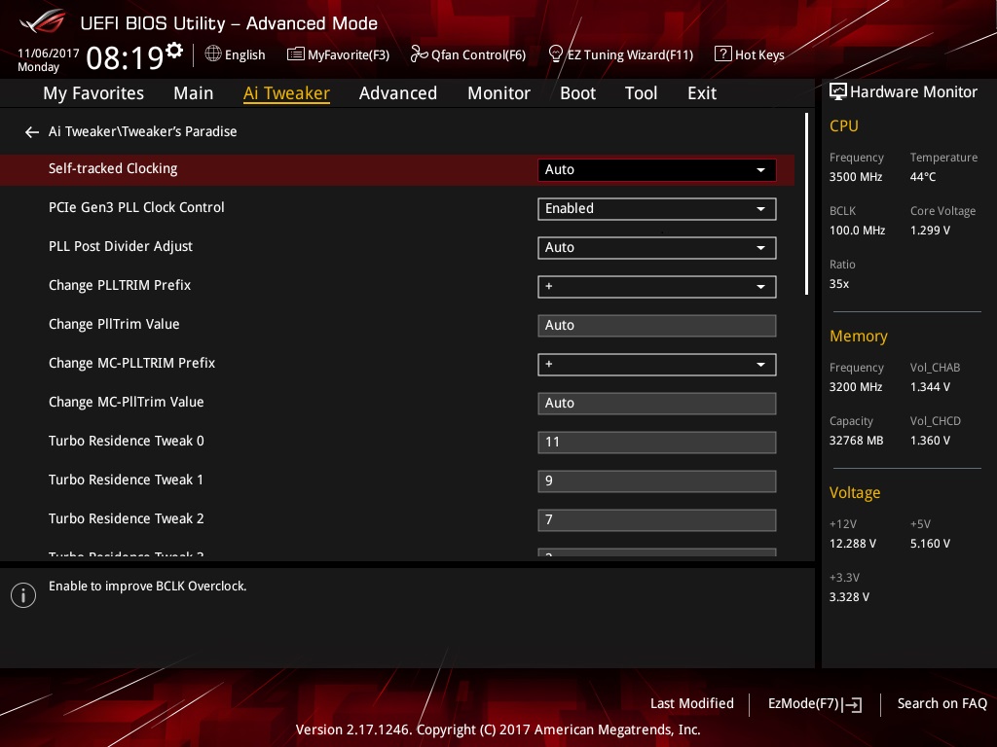Select the Change MC-PllTrim Value label
Image resolution: width=997 pixels, height=747 pixels.
127,402
